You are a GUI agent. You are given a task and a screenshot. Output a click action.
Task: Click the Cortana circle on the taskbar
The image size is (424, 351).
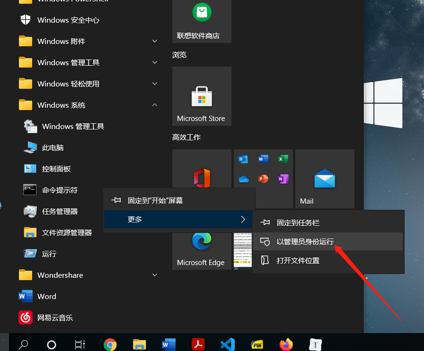(x=52, y=345)
